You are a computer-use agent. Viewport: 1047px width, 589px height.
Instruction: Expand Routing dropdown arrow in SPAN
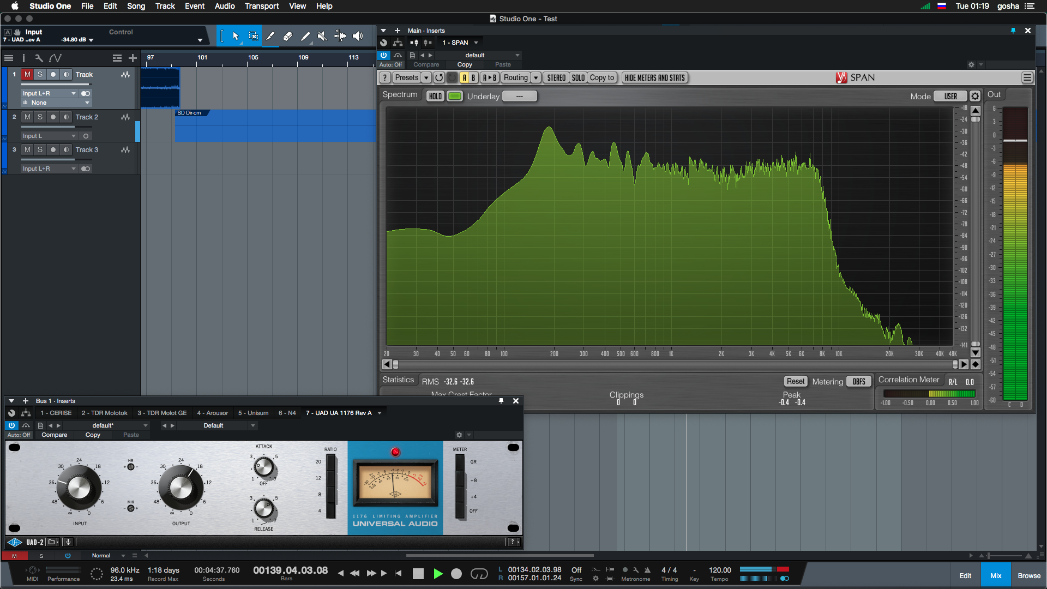(x=536, y=78)
